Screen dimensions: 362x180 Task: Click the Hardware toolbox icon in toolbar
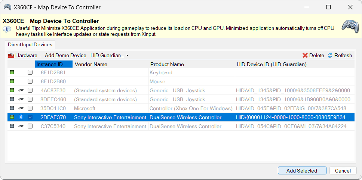point(11,55)
